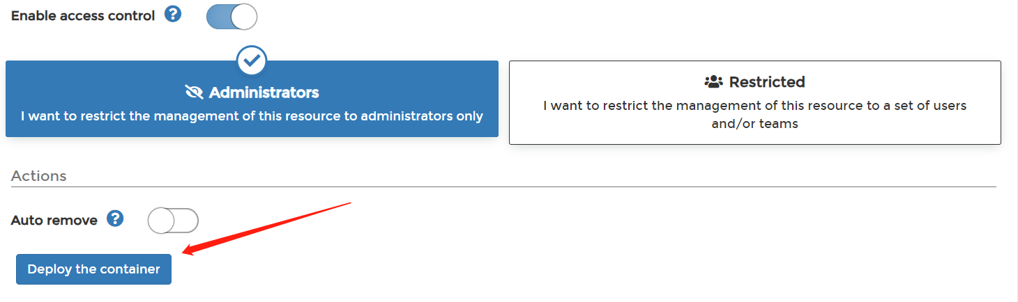
Task: Click the checkmark badge above Administrators
Action: pyautogui.click(x=252, y=61)
